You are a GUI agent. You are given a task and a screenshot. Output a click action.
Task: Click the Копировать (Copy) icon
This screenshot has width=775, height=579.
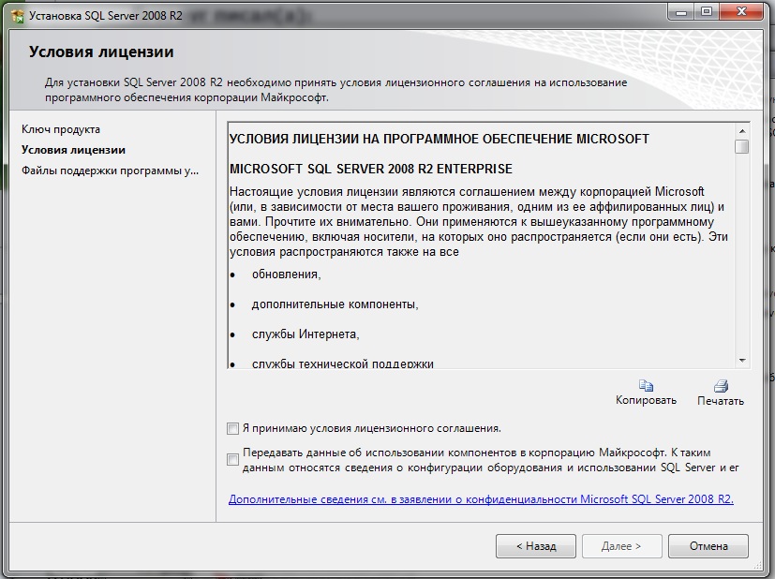pyautogui.click(x=646, y=385)
